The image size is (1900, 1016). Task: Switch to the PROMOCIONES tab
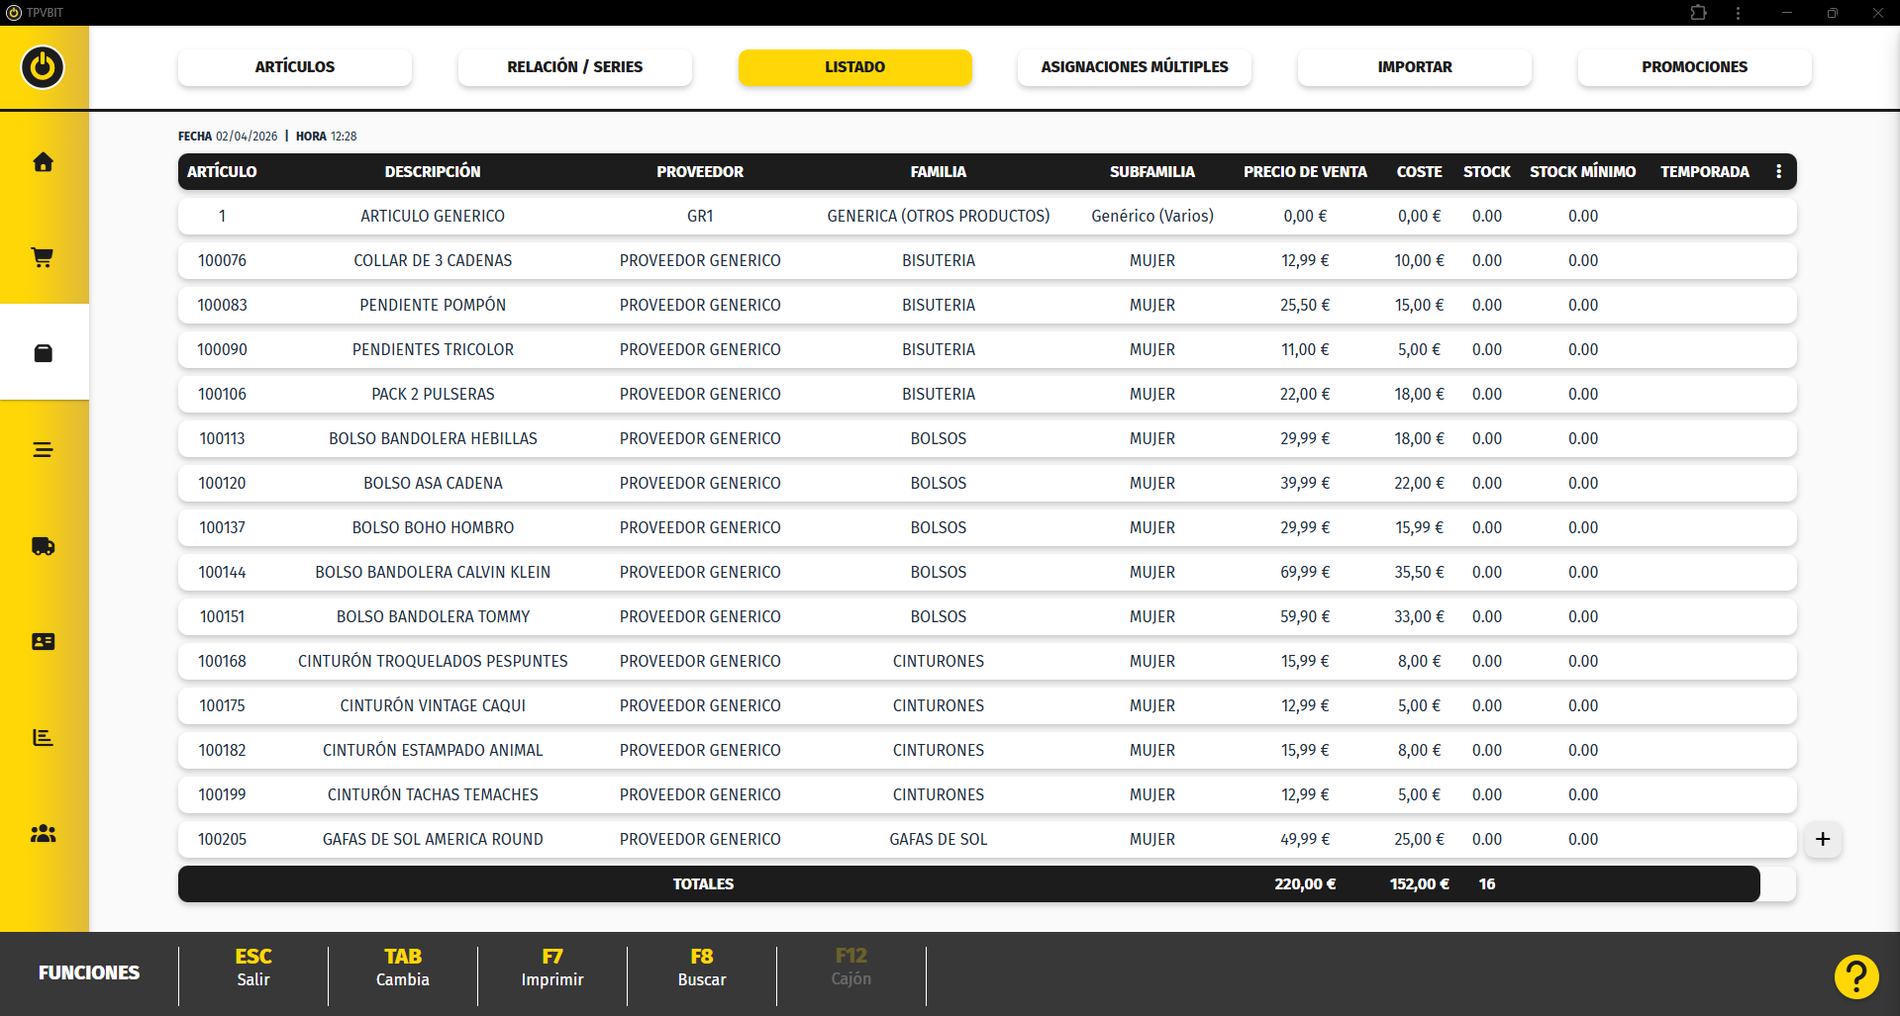tap(1693, 67)
